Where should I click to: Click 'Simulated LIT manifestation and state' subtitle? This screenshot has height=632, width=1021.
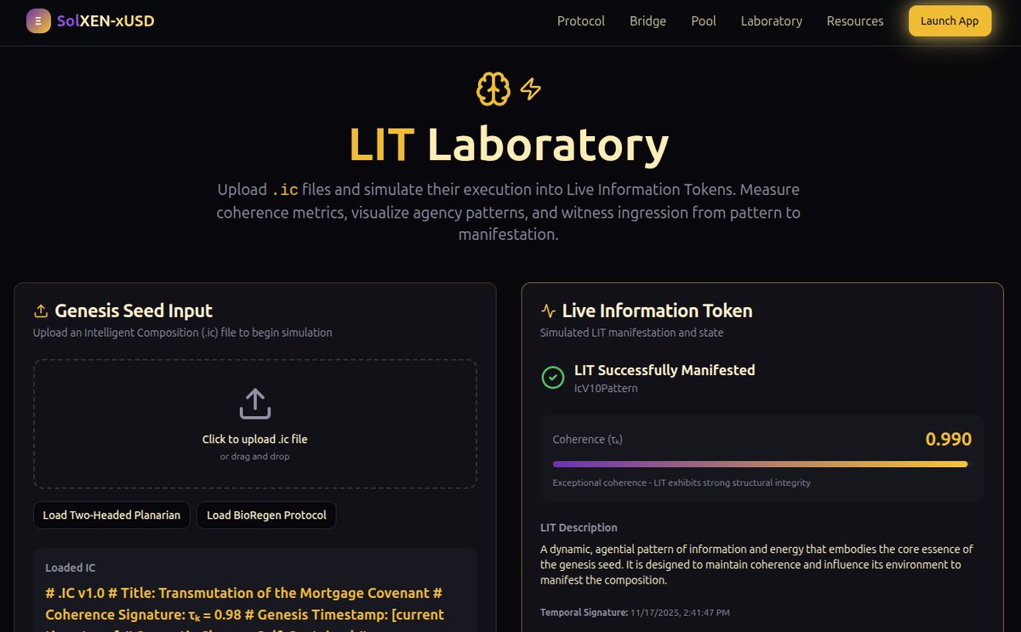[632, 333]
